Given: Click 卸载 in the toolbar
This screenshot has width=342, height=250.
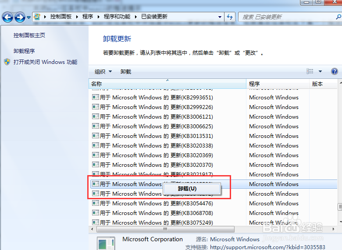Looking at the screenshot, I should (126, 71).
